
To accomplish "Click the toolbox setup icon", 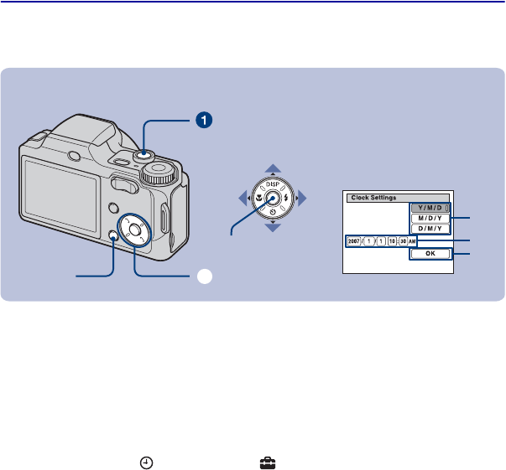I will coord(268,463).
